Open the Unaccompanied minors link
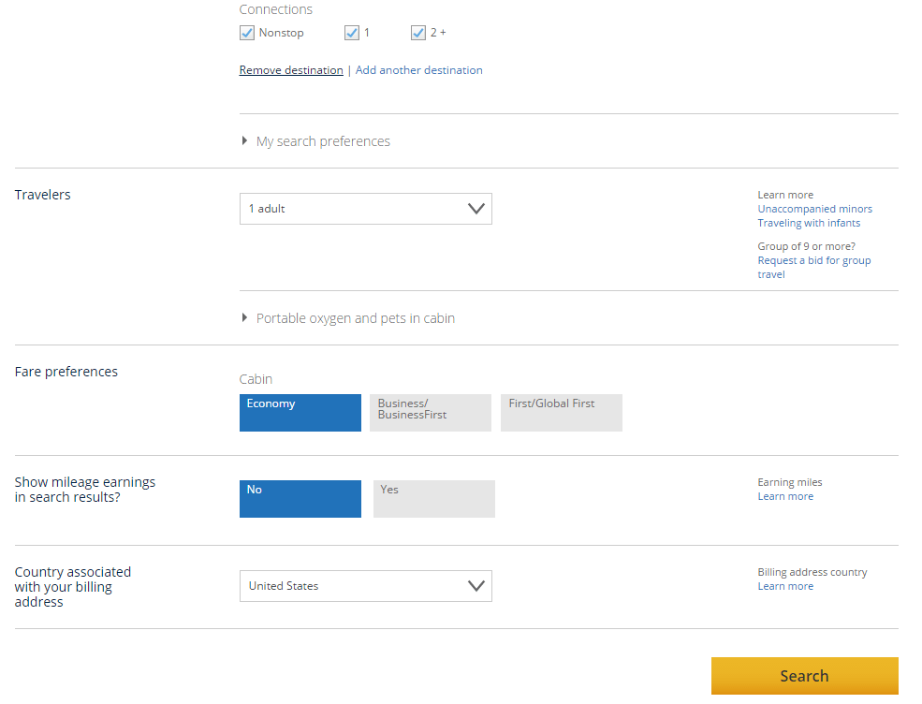 point(815,209)
